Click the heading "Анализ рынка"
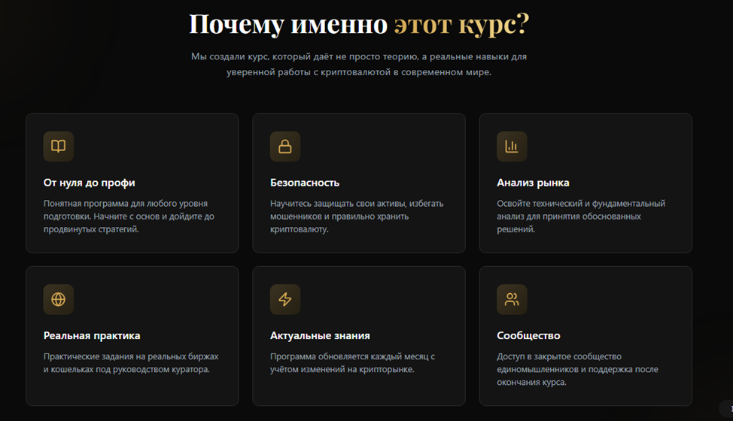This screenshot has height=421, width=733. 533,183
